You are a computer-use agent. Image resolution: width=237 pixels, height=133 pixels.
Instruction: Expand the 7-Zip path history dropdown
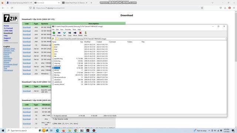tap(226, 39)
